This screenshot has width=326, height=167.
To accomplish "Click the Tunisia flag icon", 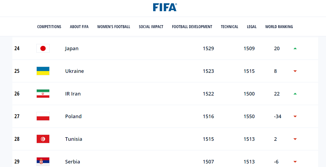I will pos(43,139).
